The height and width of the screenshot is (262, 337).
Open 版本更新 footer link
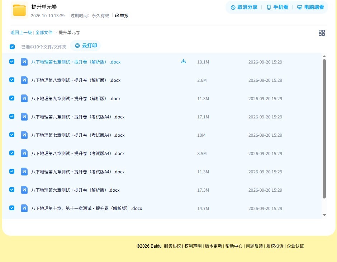[213, 246]
